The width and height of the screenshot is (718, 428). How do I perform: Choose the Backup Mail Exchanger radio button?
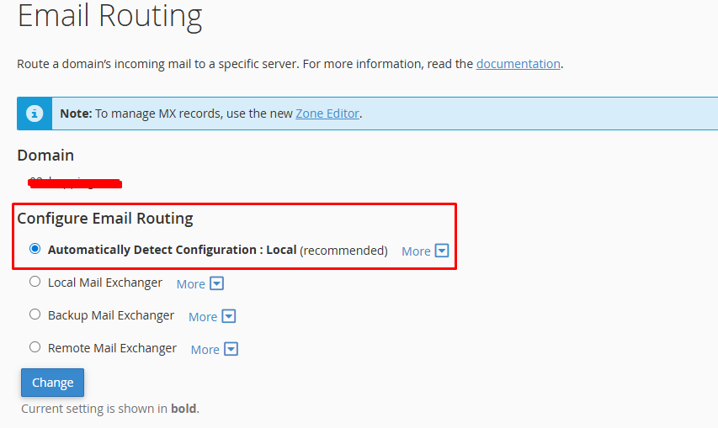35,314
